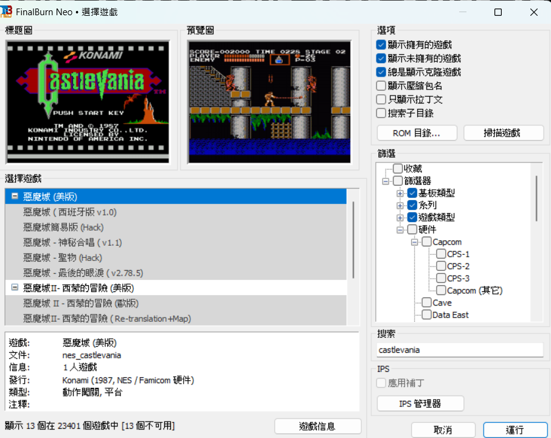Check the 收藏 filter checkbox
The width and height of the screenshot is (551, 438).
[x=398, y=169]
